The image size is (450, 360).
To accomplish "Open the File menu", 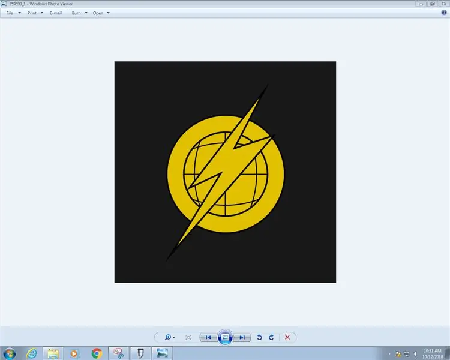I will pyautogui.click(x=10, y=13).
